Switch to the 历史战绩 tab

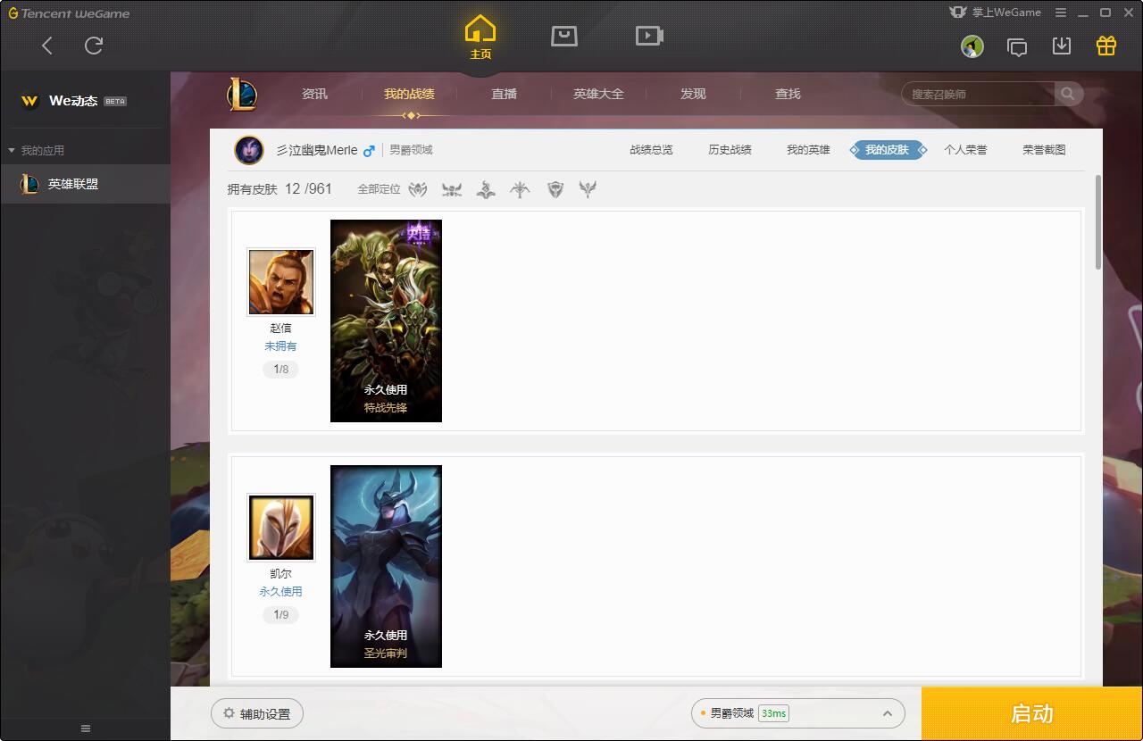tap(730, 150)
